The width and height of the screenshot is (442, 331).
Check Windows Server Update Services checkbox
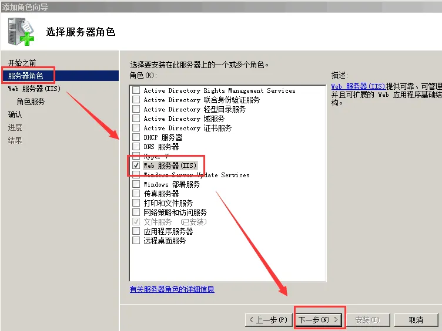pos(136,174)
